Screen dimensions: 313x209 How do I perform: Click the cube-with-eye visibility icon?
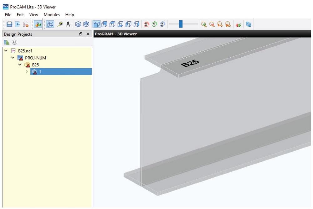(x=78, y=24)
